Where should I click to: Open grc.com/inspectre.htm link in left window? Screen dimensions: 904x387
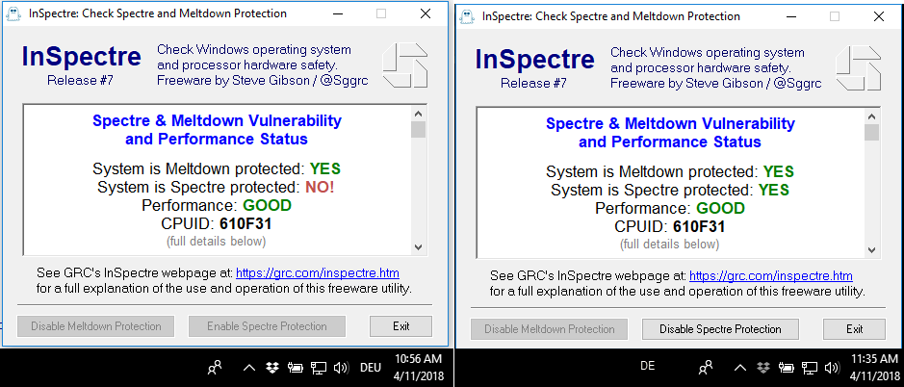coord(317,272)
